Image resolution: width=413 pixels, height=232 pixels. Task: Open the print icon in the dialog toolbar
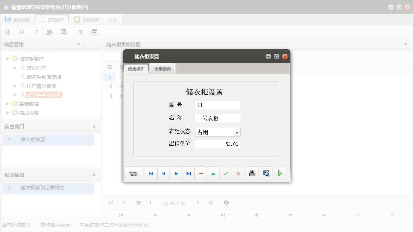click(x=252, y=173)
